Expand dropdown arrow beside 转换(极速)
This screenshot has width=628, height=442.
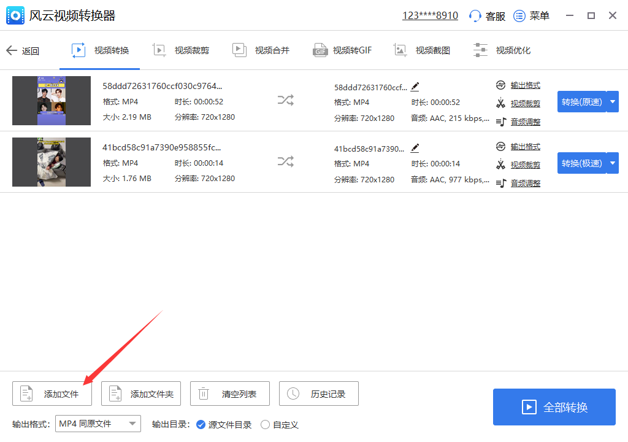click(x=613, y=163)
